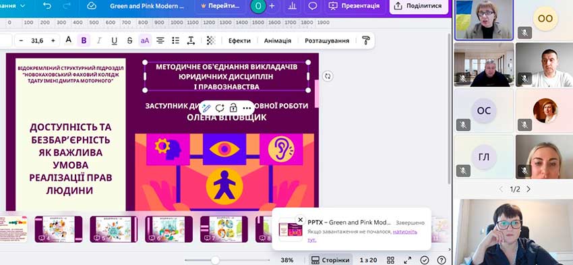Viewport: 573px width, 265px height.
Task: Toggle bulleted list
Action: [x=176, y=40]
